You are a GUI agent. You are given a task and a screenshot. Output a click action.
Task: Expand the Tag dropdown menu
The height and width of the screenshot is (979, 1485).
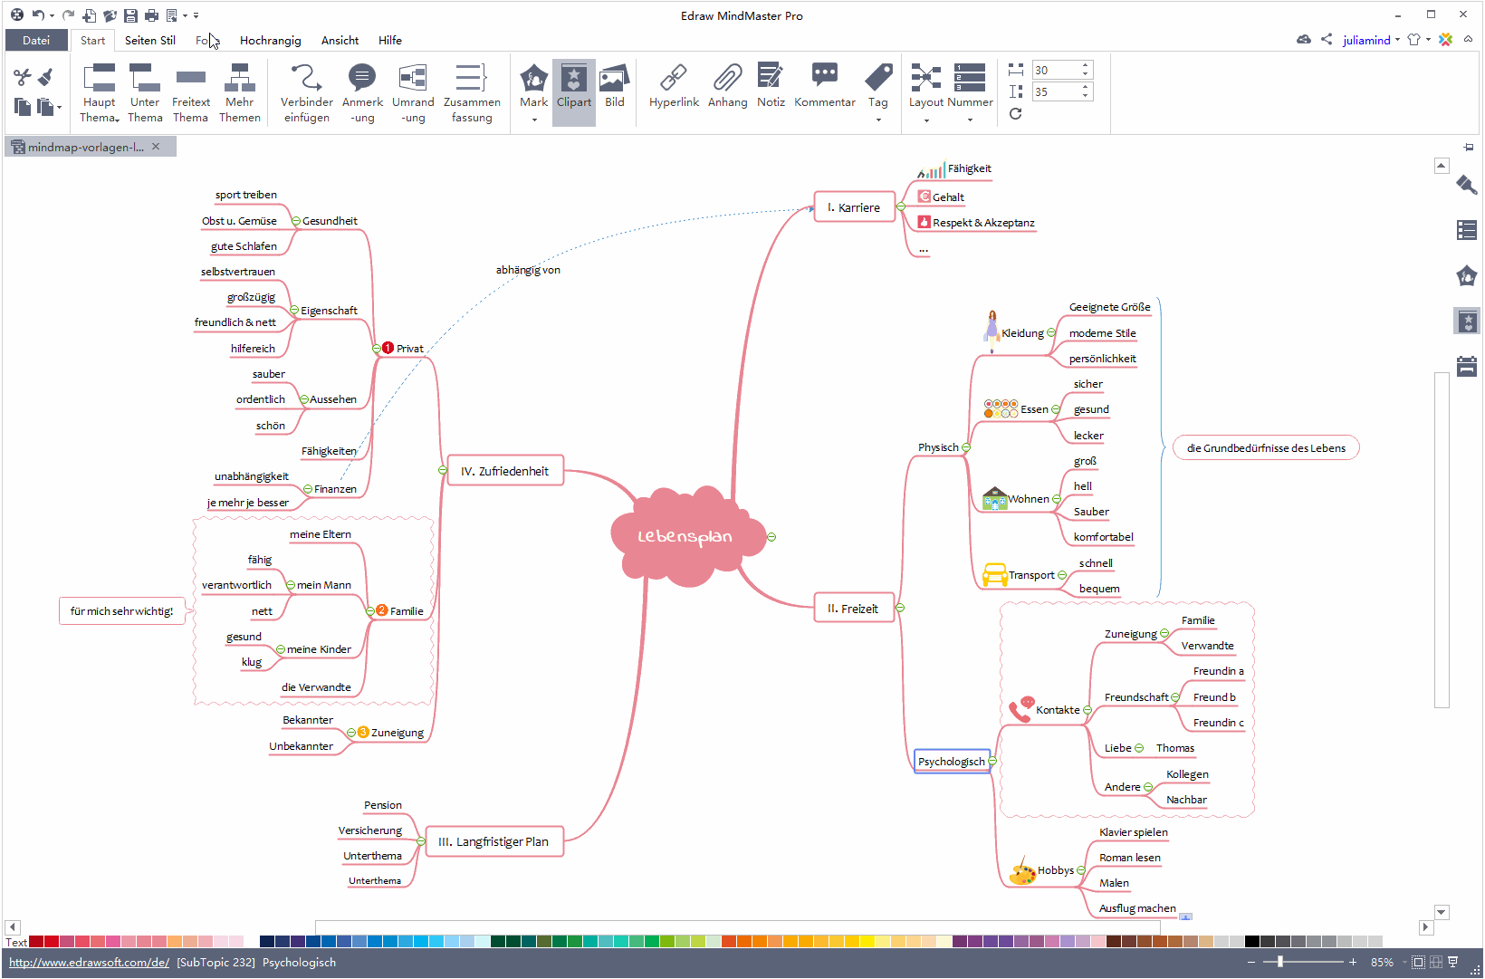pos(877,119)
